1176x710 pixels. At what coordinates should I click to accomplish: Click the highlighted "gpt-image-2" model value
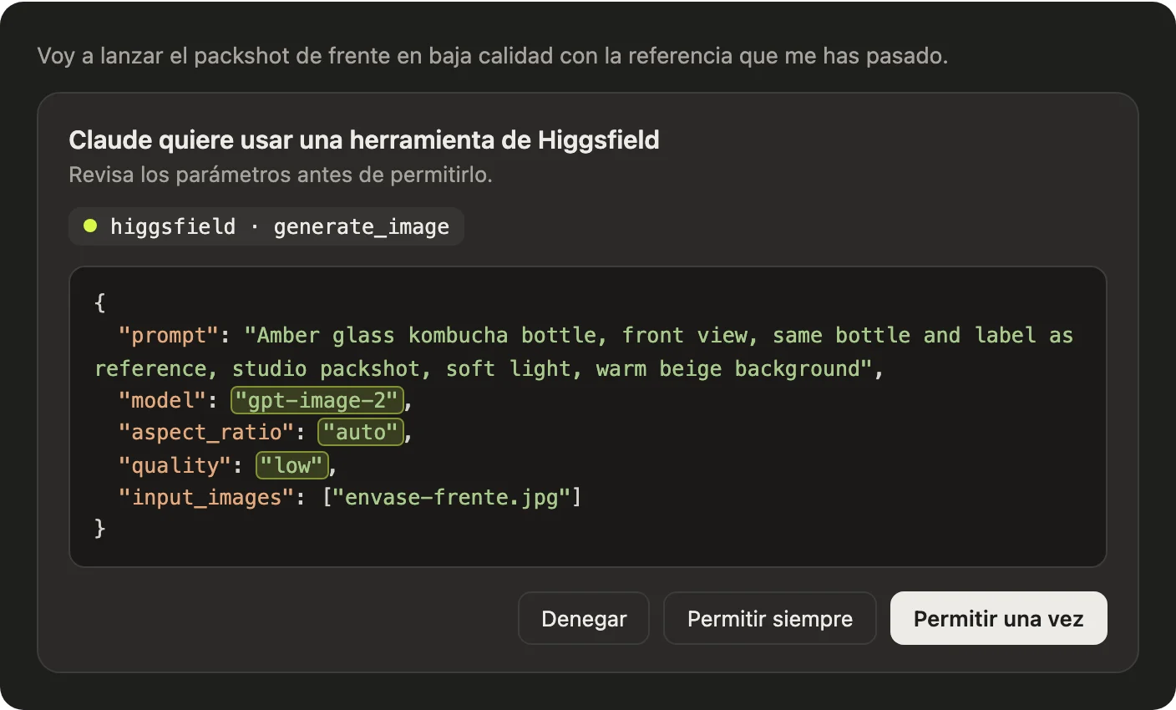tap(317, 400)
